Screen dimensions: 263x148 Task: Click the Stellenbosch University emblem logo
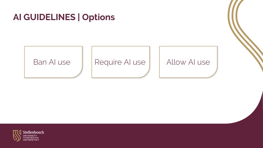pos(17,136)
